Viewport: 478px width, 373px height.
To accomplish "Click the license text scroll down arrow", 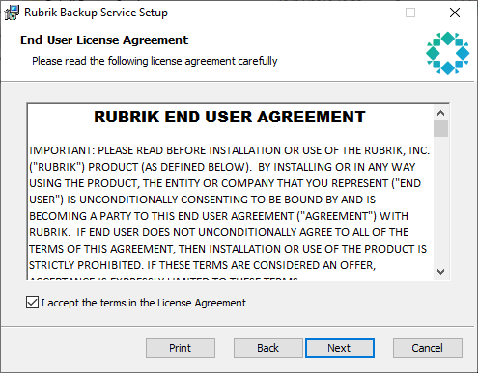I will click(x=440, y=272).
